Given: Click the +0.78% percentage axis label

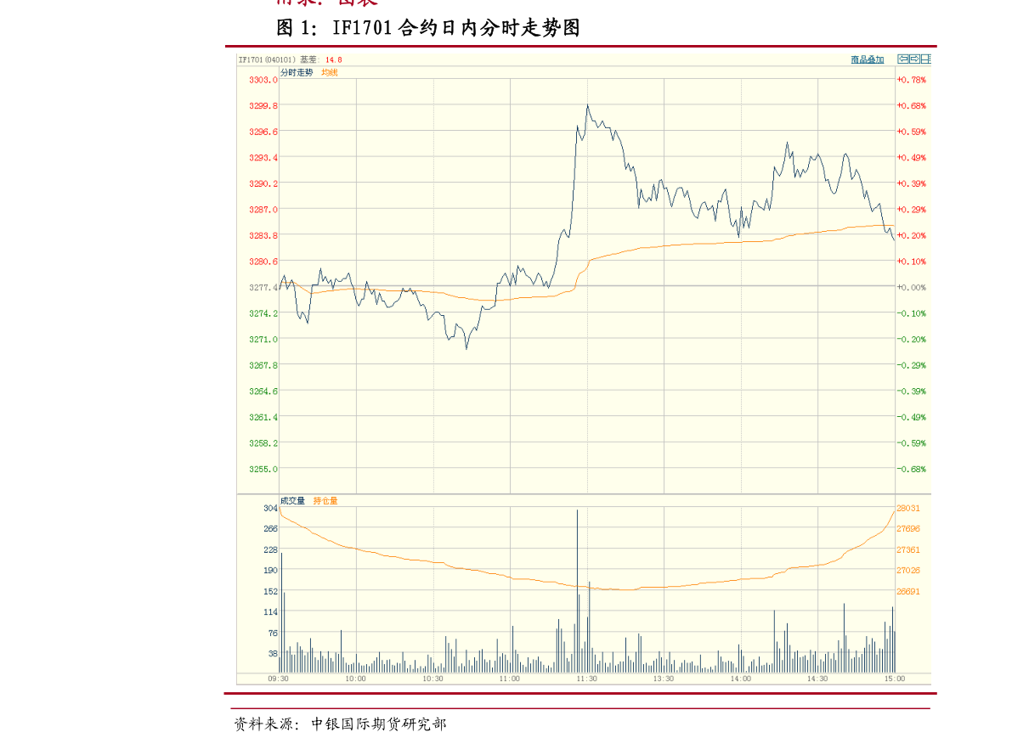Looking at the screenshot, I should click(x=912, y=80).
